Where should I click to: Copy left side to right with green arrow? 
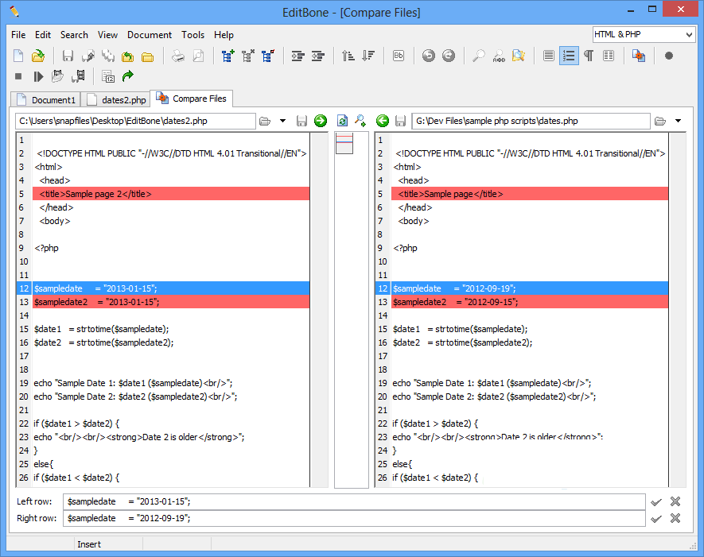click(x=321, y=121)
